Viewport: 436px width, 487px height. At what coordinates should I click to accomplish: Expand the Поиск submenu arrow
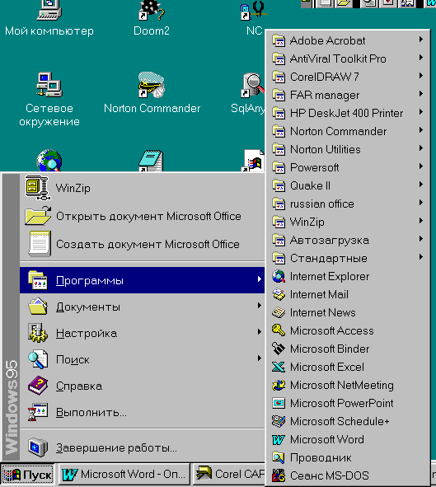click(260, 358)
